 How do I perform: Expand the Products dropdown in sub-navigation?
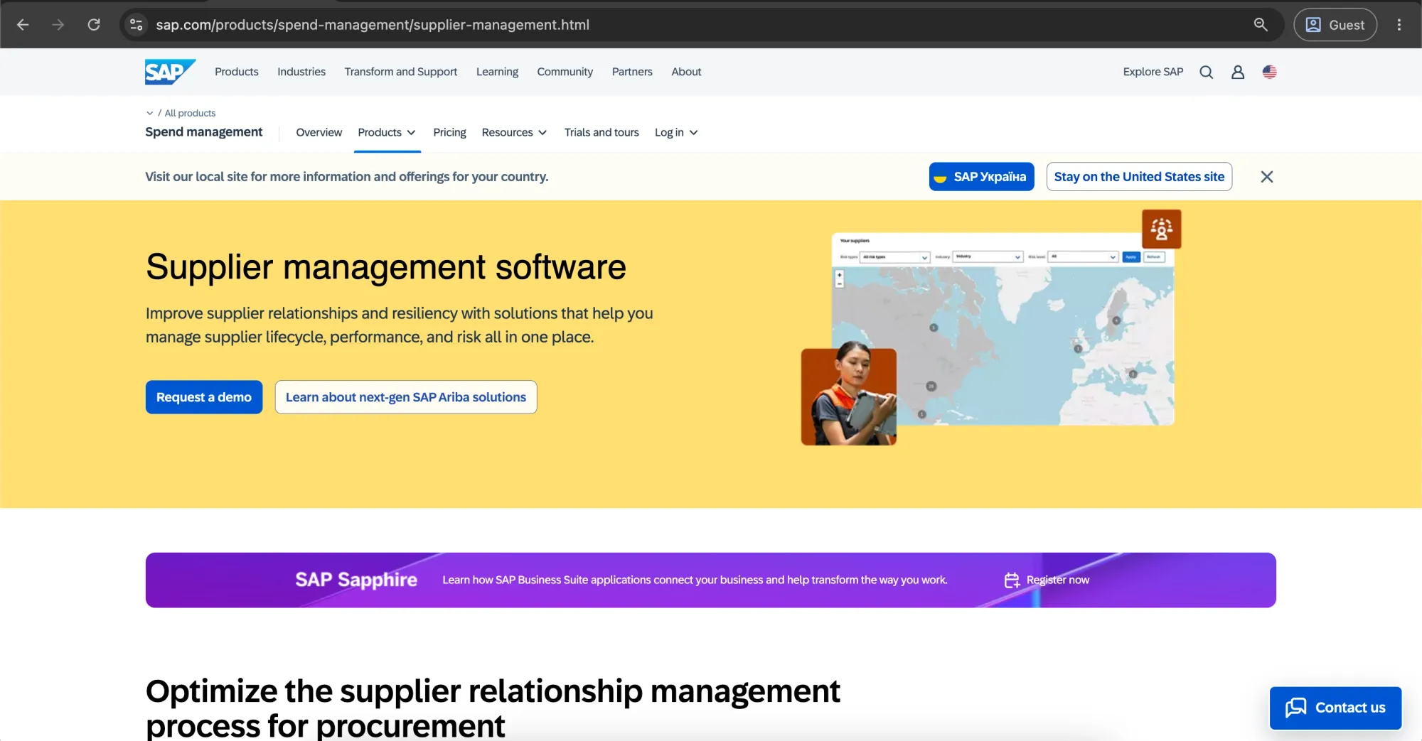(387, 133)
